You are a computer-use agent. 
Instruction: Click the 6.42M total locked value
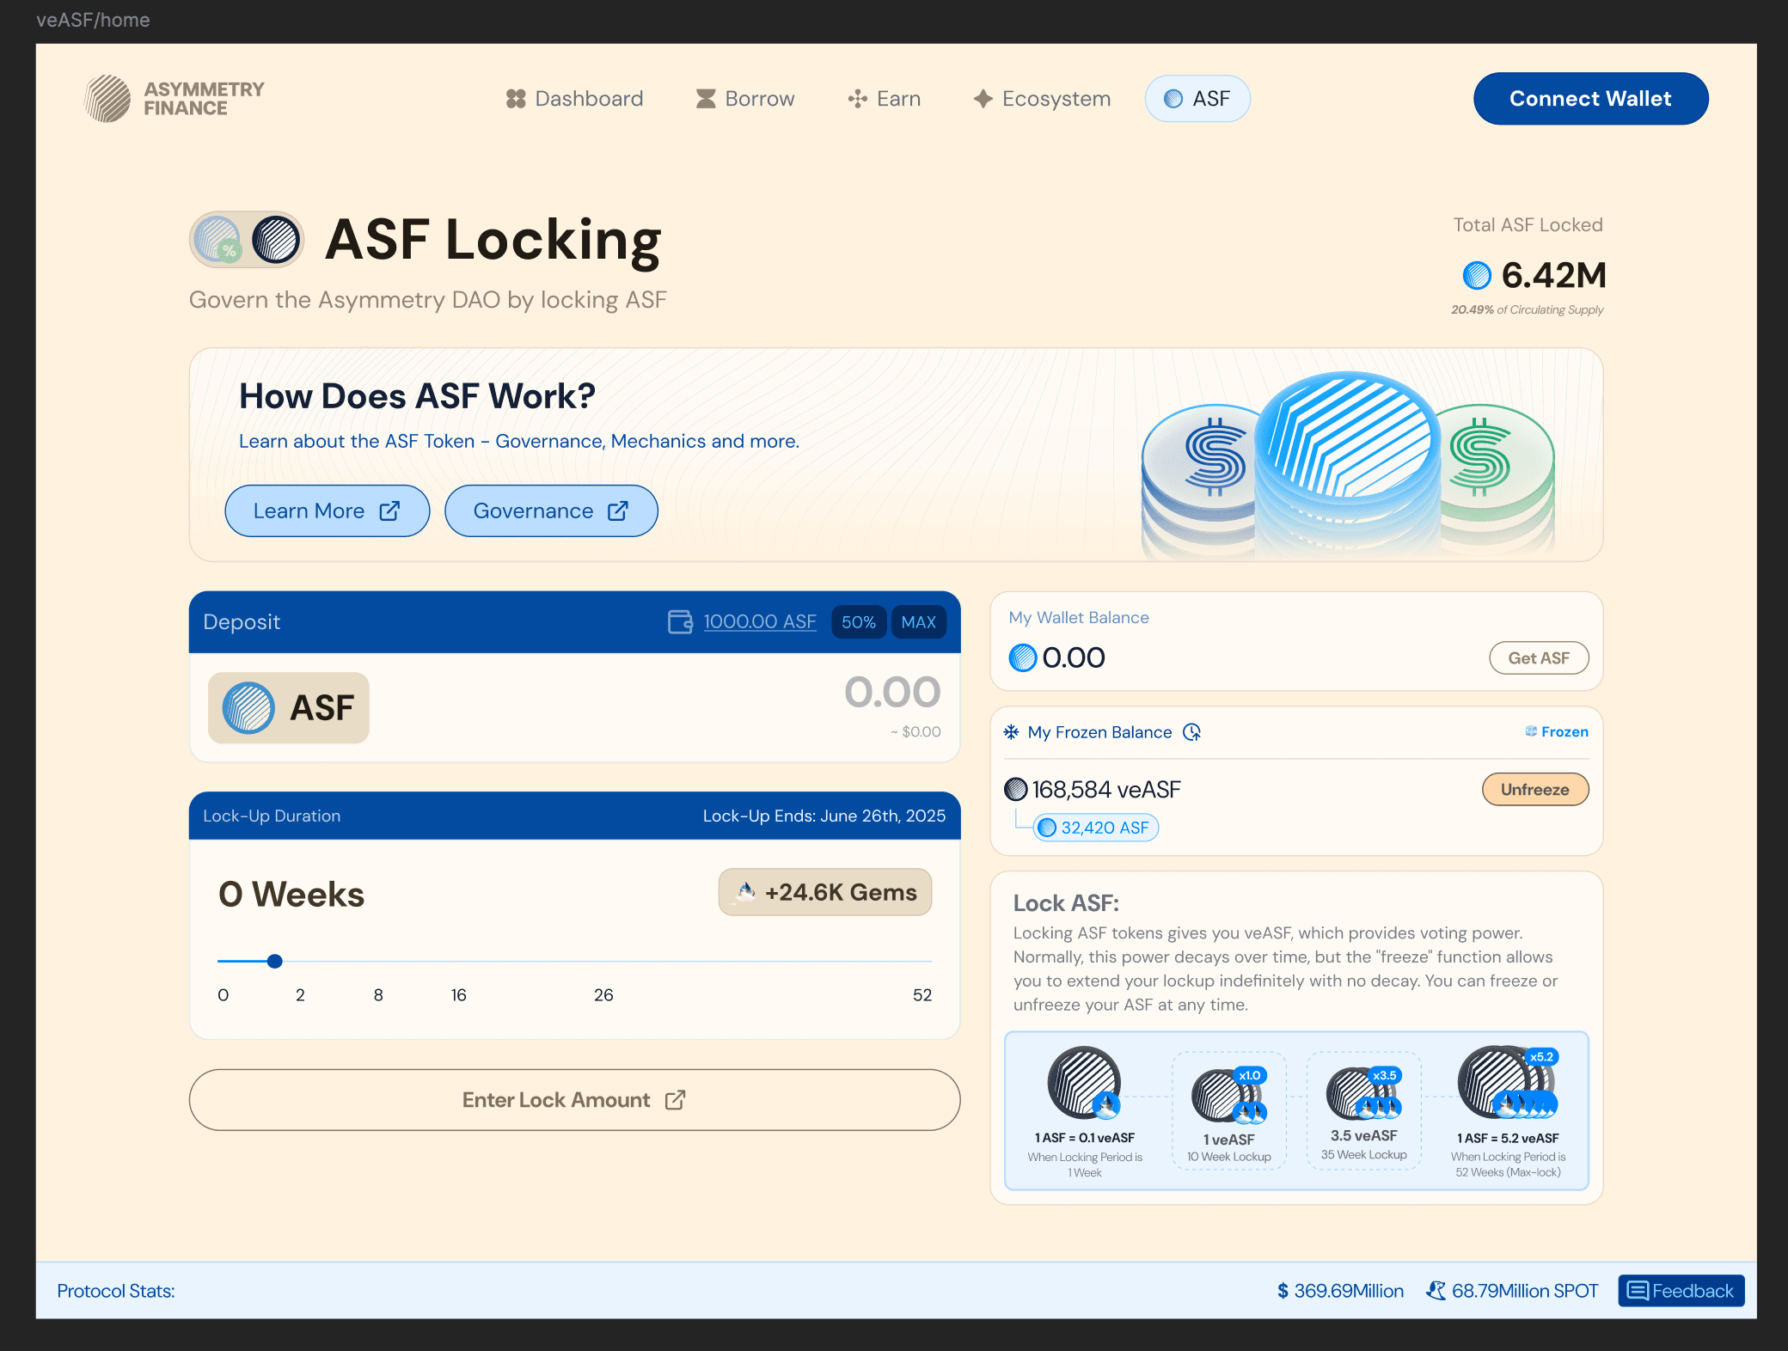point(1553,276)
